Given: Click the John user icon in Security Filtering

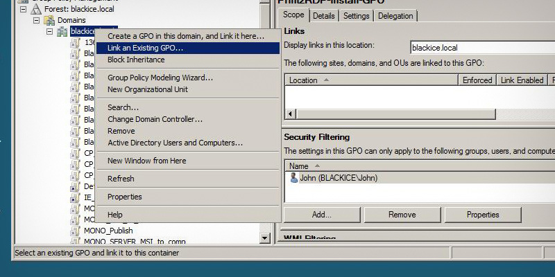Looking at the screenshot, I should [x=293, y=178].
